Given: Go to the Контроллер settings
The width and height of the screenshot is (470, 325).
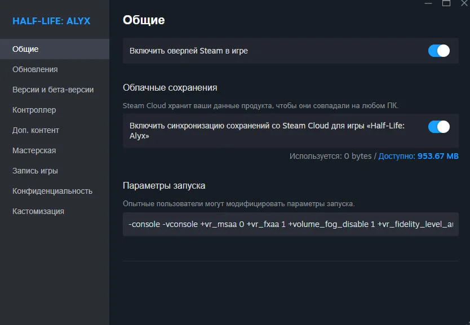Looking at the screenshot, I should point(55,110).
